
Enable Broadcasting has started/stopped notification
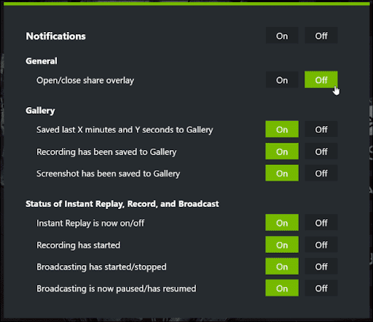[x=282, y=267]
